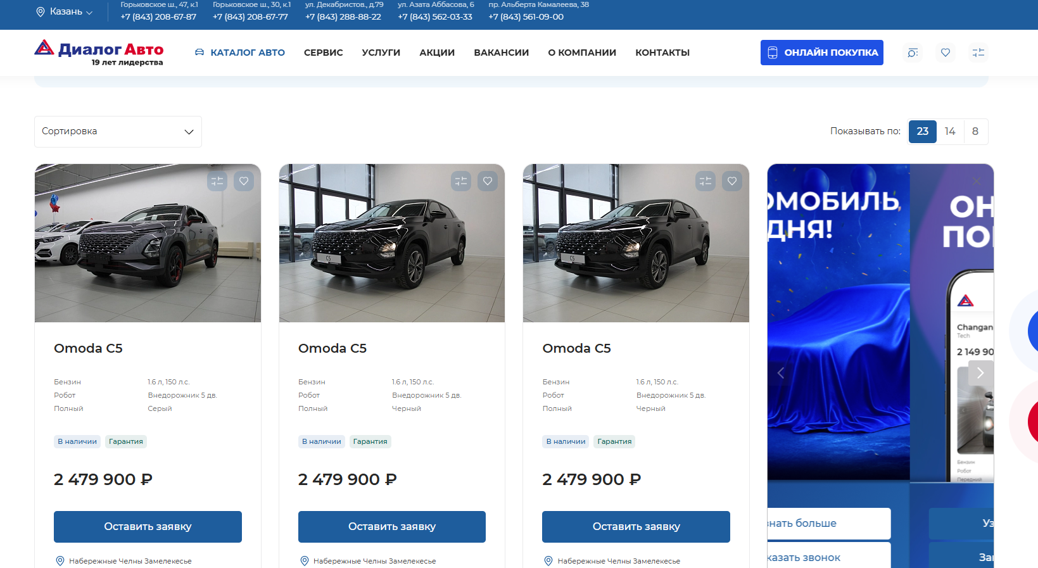
Task: Click address ул. Азата Аббасова, 6
Action: (x=436, y=4)
